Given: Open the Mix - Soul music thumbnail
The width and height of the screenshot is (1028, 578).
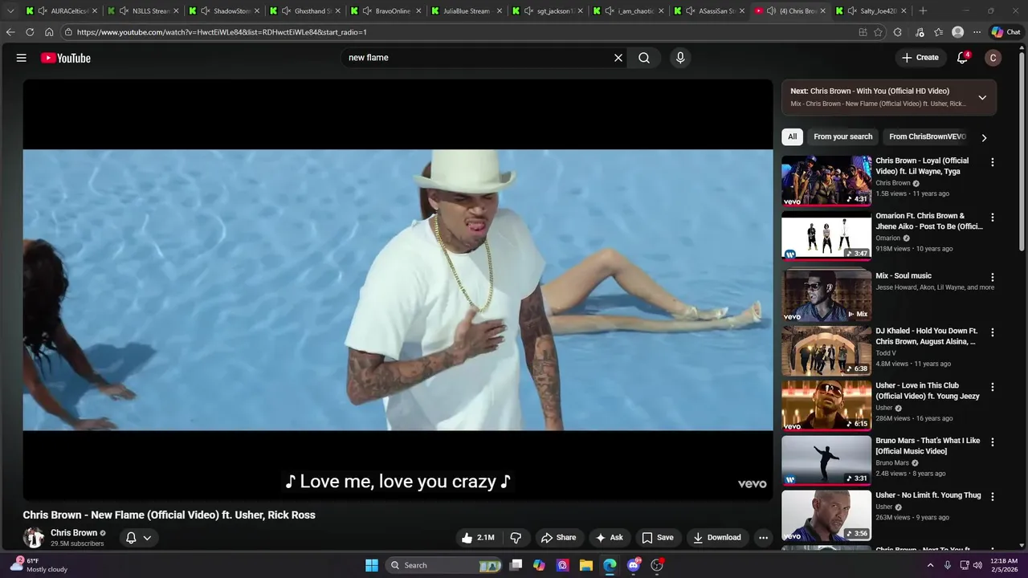Looking at the screenshot, I should [826, 295].
